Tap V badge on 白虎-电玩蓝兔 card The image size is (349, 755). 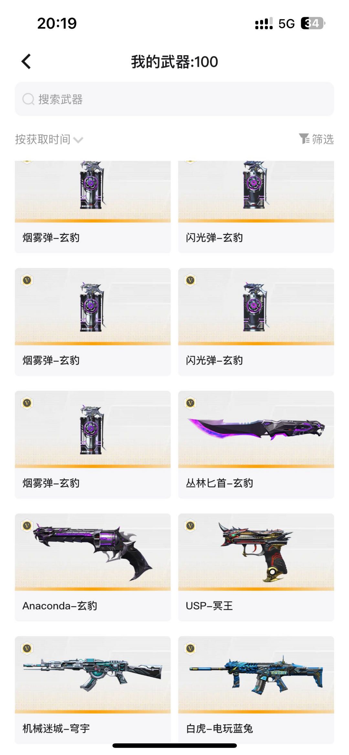(x=190, y=648)
